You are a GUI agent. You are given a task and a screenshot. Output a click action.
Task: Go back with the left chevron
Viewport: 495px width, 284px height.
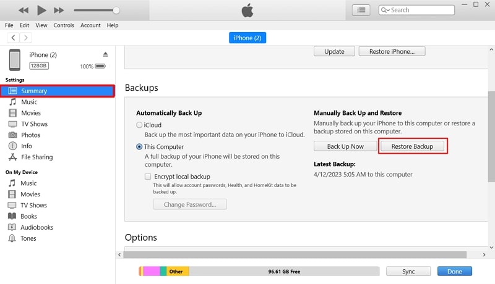click(14, 38)
